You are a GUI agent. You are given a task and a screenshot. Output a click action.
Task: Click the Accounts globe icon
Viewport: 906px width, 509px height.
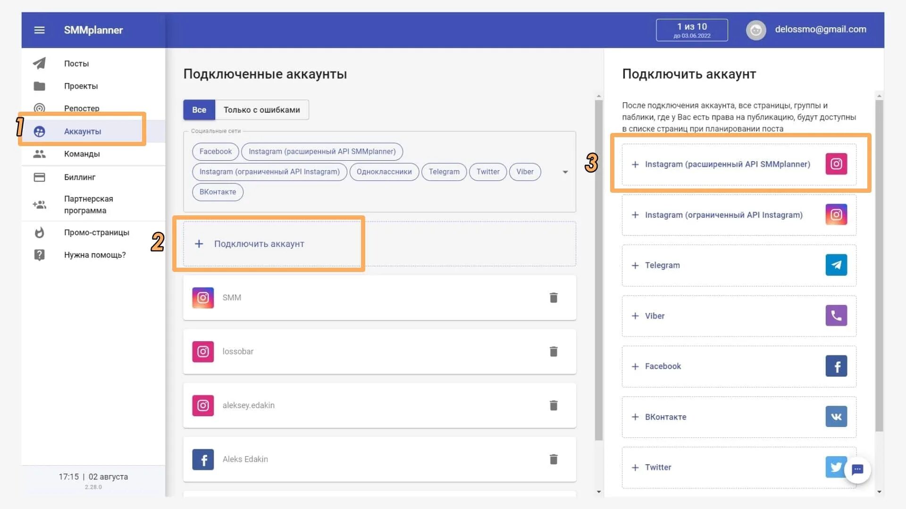coord(40,131)
